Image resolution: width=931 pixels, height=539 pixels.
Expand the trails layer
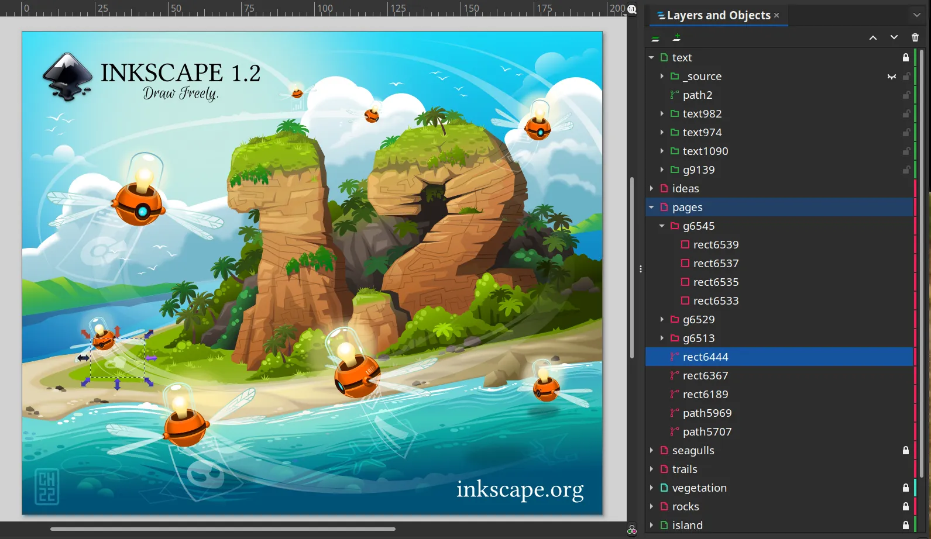pyautogui.click(x=651, y=469)
